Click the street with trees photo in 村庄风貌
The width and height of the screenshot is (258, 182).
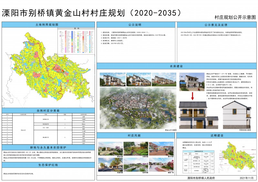click(x=110, y=165)
